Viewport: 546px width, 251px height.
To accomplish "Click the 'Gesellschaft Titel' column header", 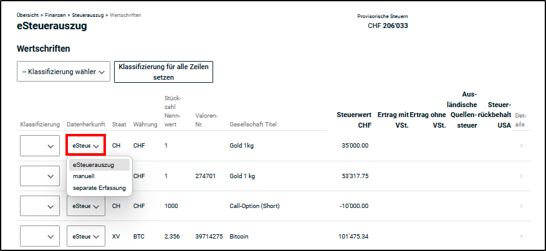I will pos(252,125).
